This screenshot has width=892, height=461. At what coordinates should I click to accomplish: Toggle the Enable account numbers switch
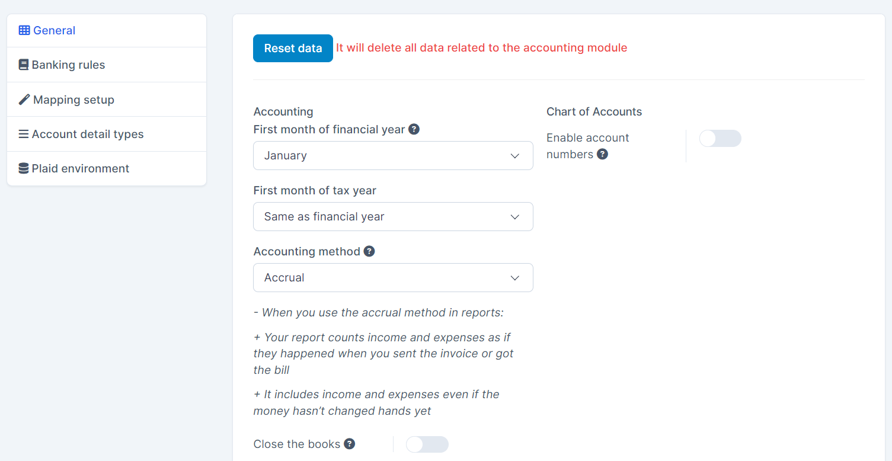point(720,139)
